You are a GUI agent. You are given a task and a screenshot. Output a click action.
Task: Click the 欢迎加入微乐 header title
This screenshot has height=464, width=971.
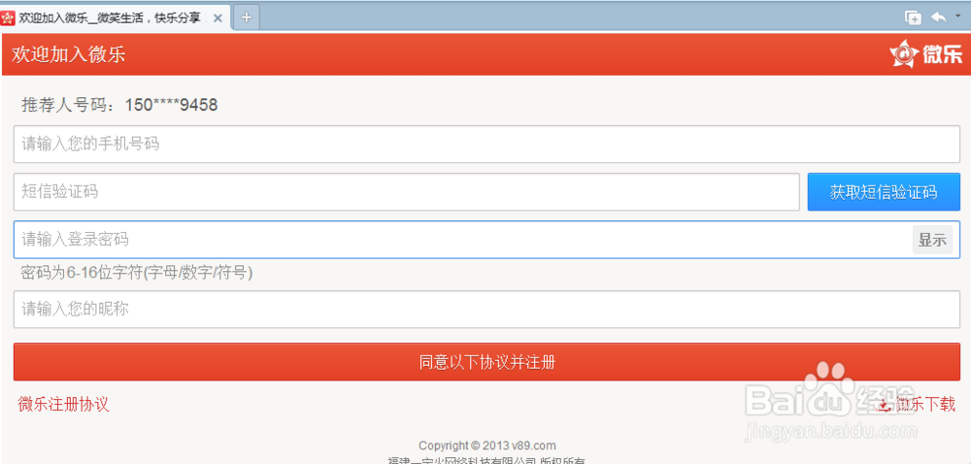[x=69, y=54]
